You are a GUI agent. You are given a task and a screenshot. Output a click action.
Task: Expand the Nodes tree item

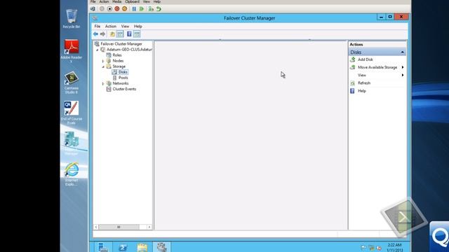[x=103, y=61]
